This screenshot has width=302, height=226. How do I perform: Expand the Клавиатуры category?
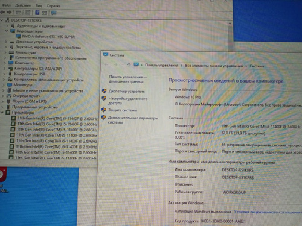[x=5, y=52]
